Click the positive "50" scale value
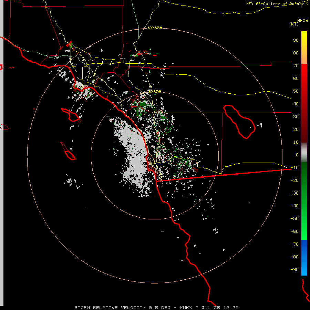This screenshot has width=310, height=310. pos(296,91)
